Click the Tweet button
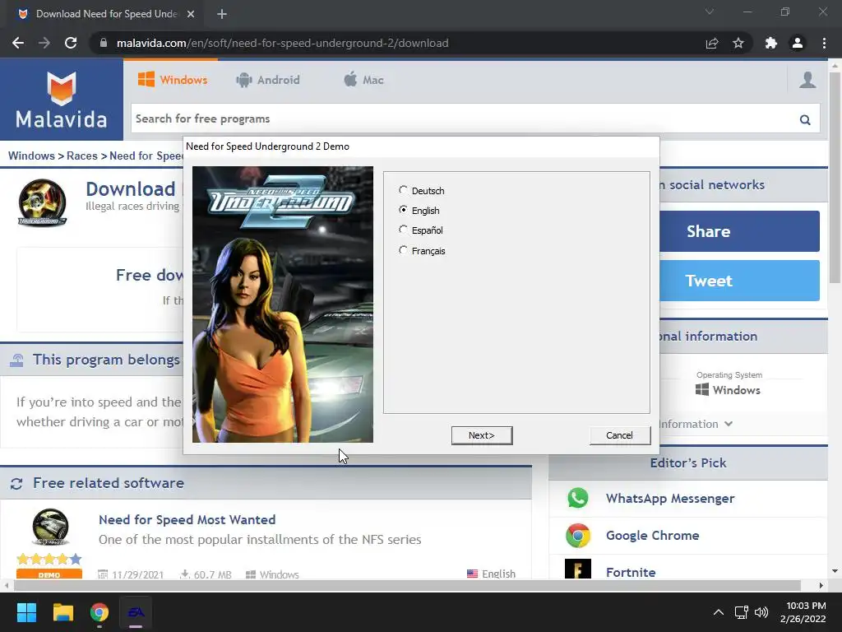 [739, 281]
